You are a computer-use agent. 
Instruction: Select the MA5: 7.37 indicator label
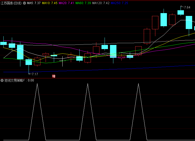click(34, 3)
